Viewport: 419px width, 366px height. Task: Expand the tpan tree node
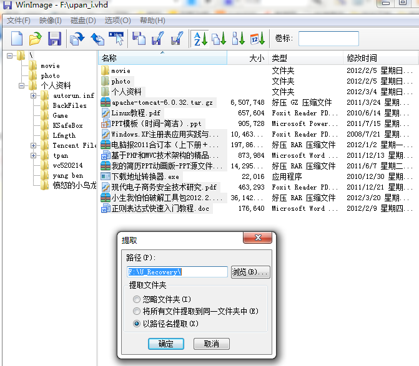[33, 155]
